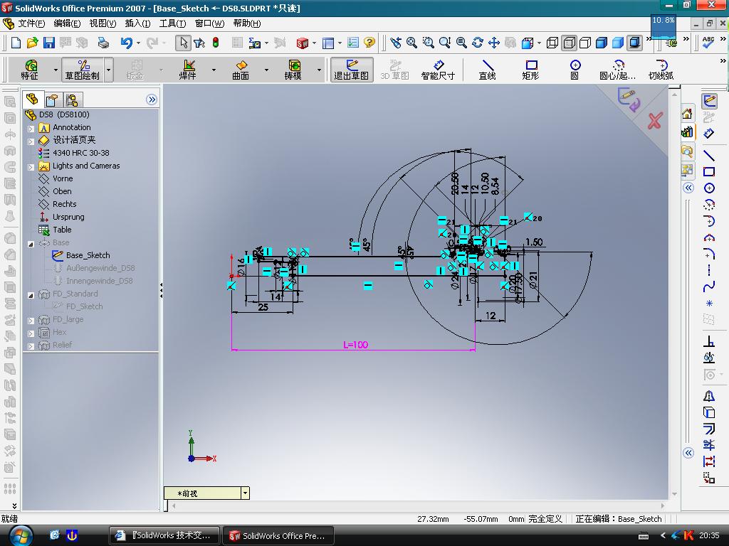Image resolution: width=729 pixels, height=546 pixels.
Task: Click the Rebuild traffic light icon
Action: [x=216, y=43]
